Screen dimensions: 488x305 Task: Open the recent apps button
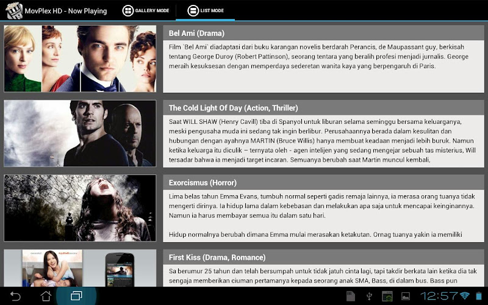coord(76,296)
